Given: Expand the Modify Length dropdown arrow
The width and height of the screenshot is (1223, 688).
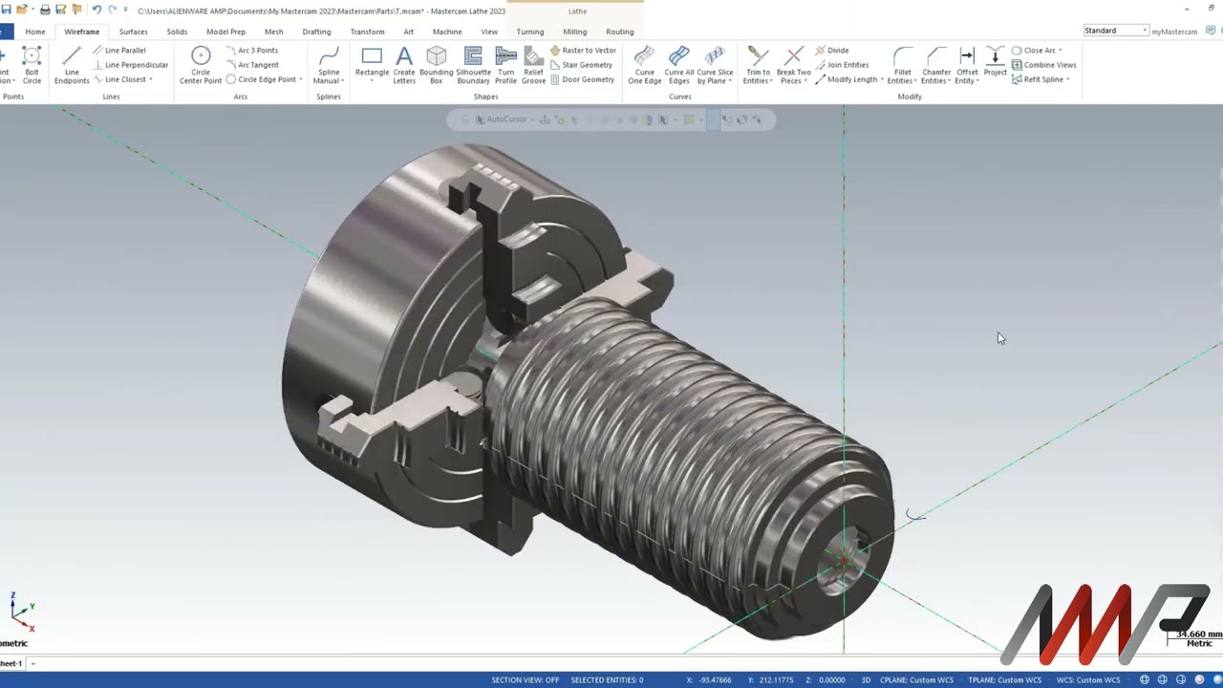Looking at the screenshot, I should pyautogui.click(x=882, y=79).
